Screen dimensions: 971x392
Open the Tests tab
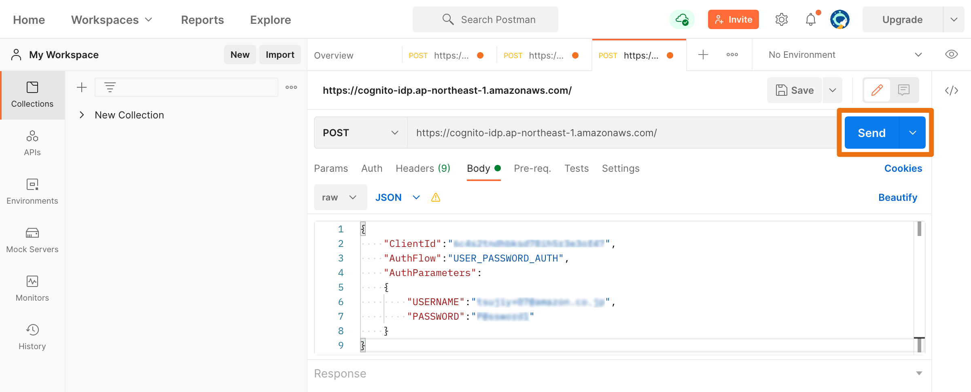[x=577, y=168]
